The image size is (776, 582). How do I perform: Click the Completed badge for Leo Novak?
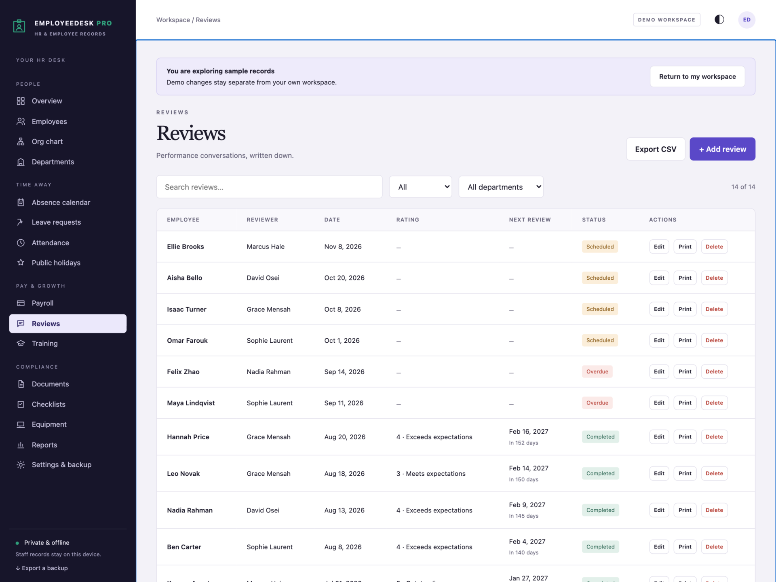(600, 473)
